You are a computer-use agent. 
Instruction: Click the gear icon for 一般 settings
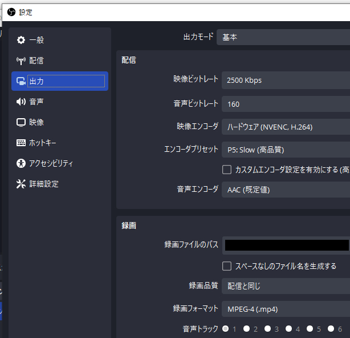pyautogui.click(x=21, y=40)
